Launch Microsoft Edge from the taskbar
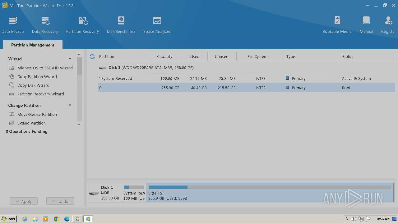The height and width of the screenshot is (223, 398). [x=67, y=219]
